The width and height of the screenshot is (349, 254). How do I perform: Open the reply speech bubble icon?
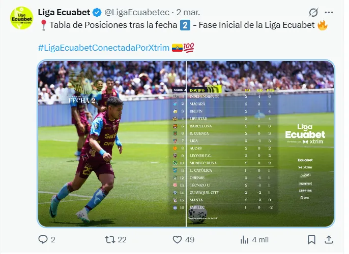coord(43,239)
